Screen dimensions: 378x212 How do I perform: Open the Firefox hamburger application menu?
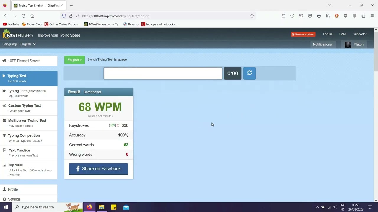(372, 16)
